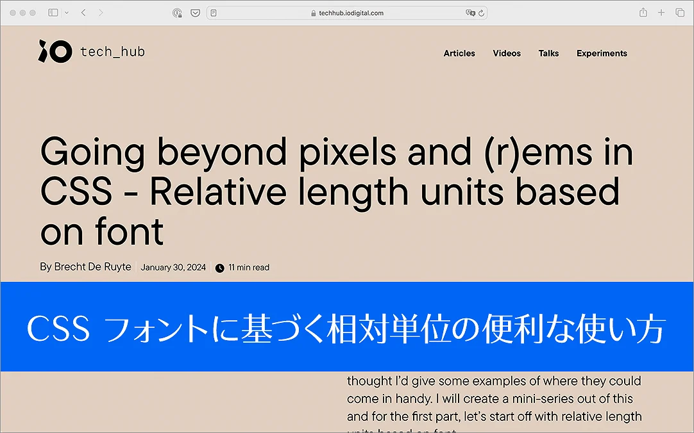Click the clock icon by read time
This screenshot has width=694, height=433.
(220, 268)
